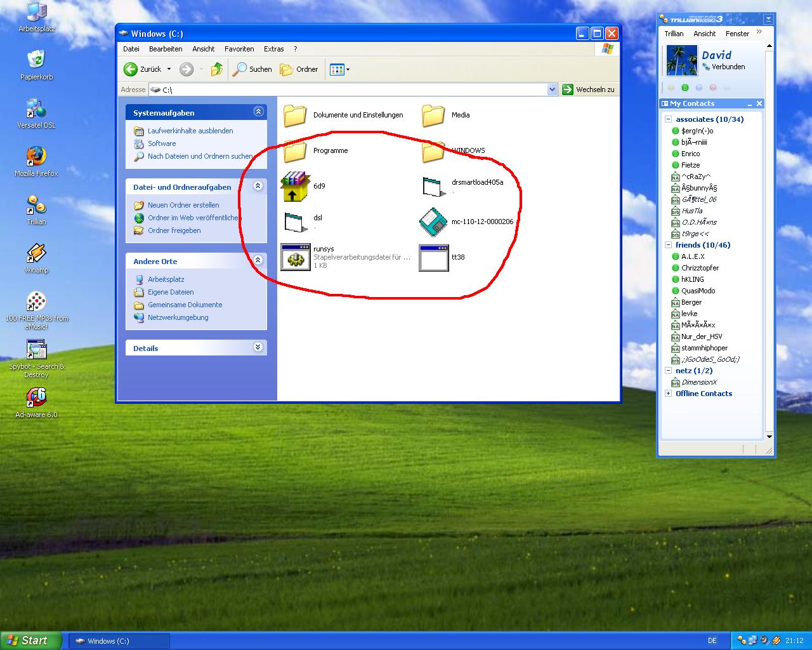Select the 6d9 WinRAR archive icon
This screenshot has width=812, height=650.
pos(295,187)
